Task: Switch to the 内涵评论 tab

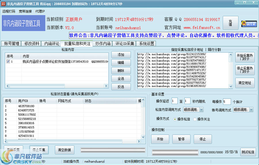Action: [x=52, y=44]
